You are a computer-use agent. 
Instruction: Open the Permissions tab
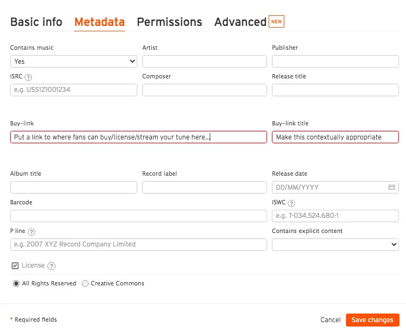click(x=169, y=22)
